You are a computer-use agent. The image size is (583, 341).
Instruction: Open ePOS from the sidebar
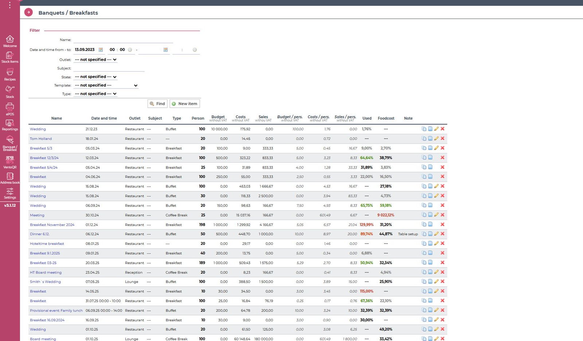pyautogui.click(x=10, y=109)
